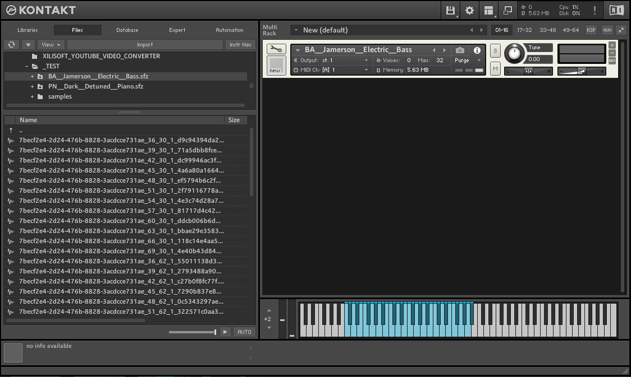Open the Expert tab
This screenshot has height=377, width=631.
pos(177,30)
